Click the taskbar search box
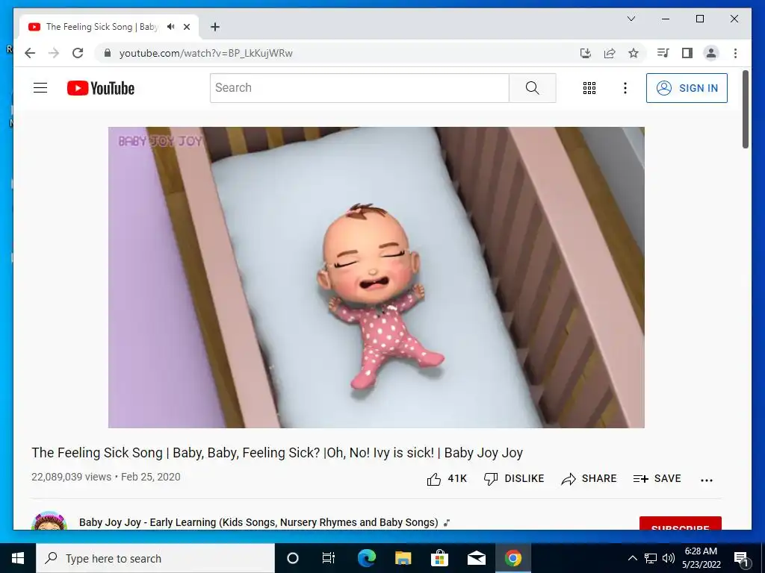This screenshot has height=573, width=765. [155, 558]
